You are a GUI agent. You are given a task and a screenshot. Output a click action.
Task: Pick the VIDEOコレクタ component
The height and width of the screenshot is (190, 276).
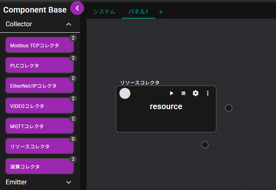point(40,106)
